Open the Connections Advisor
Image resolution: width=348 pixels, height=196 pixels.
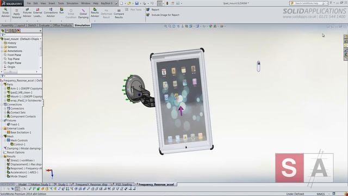51,13
